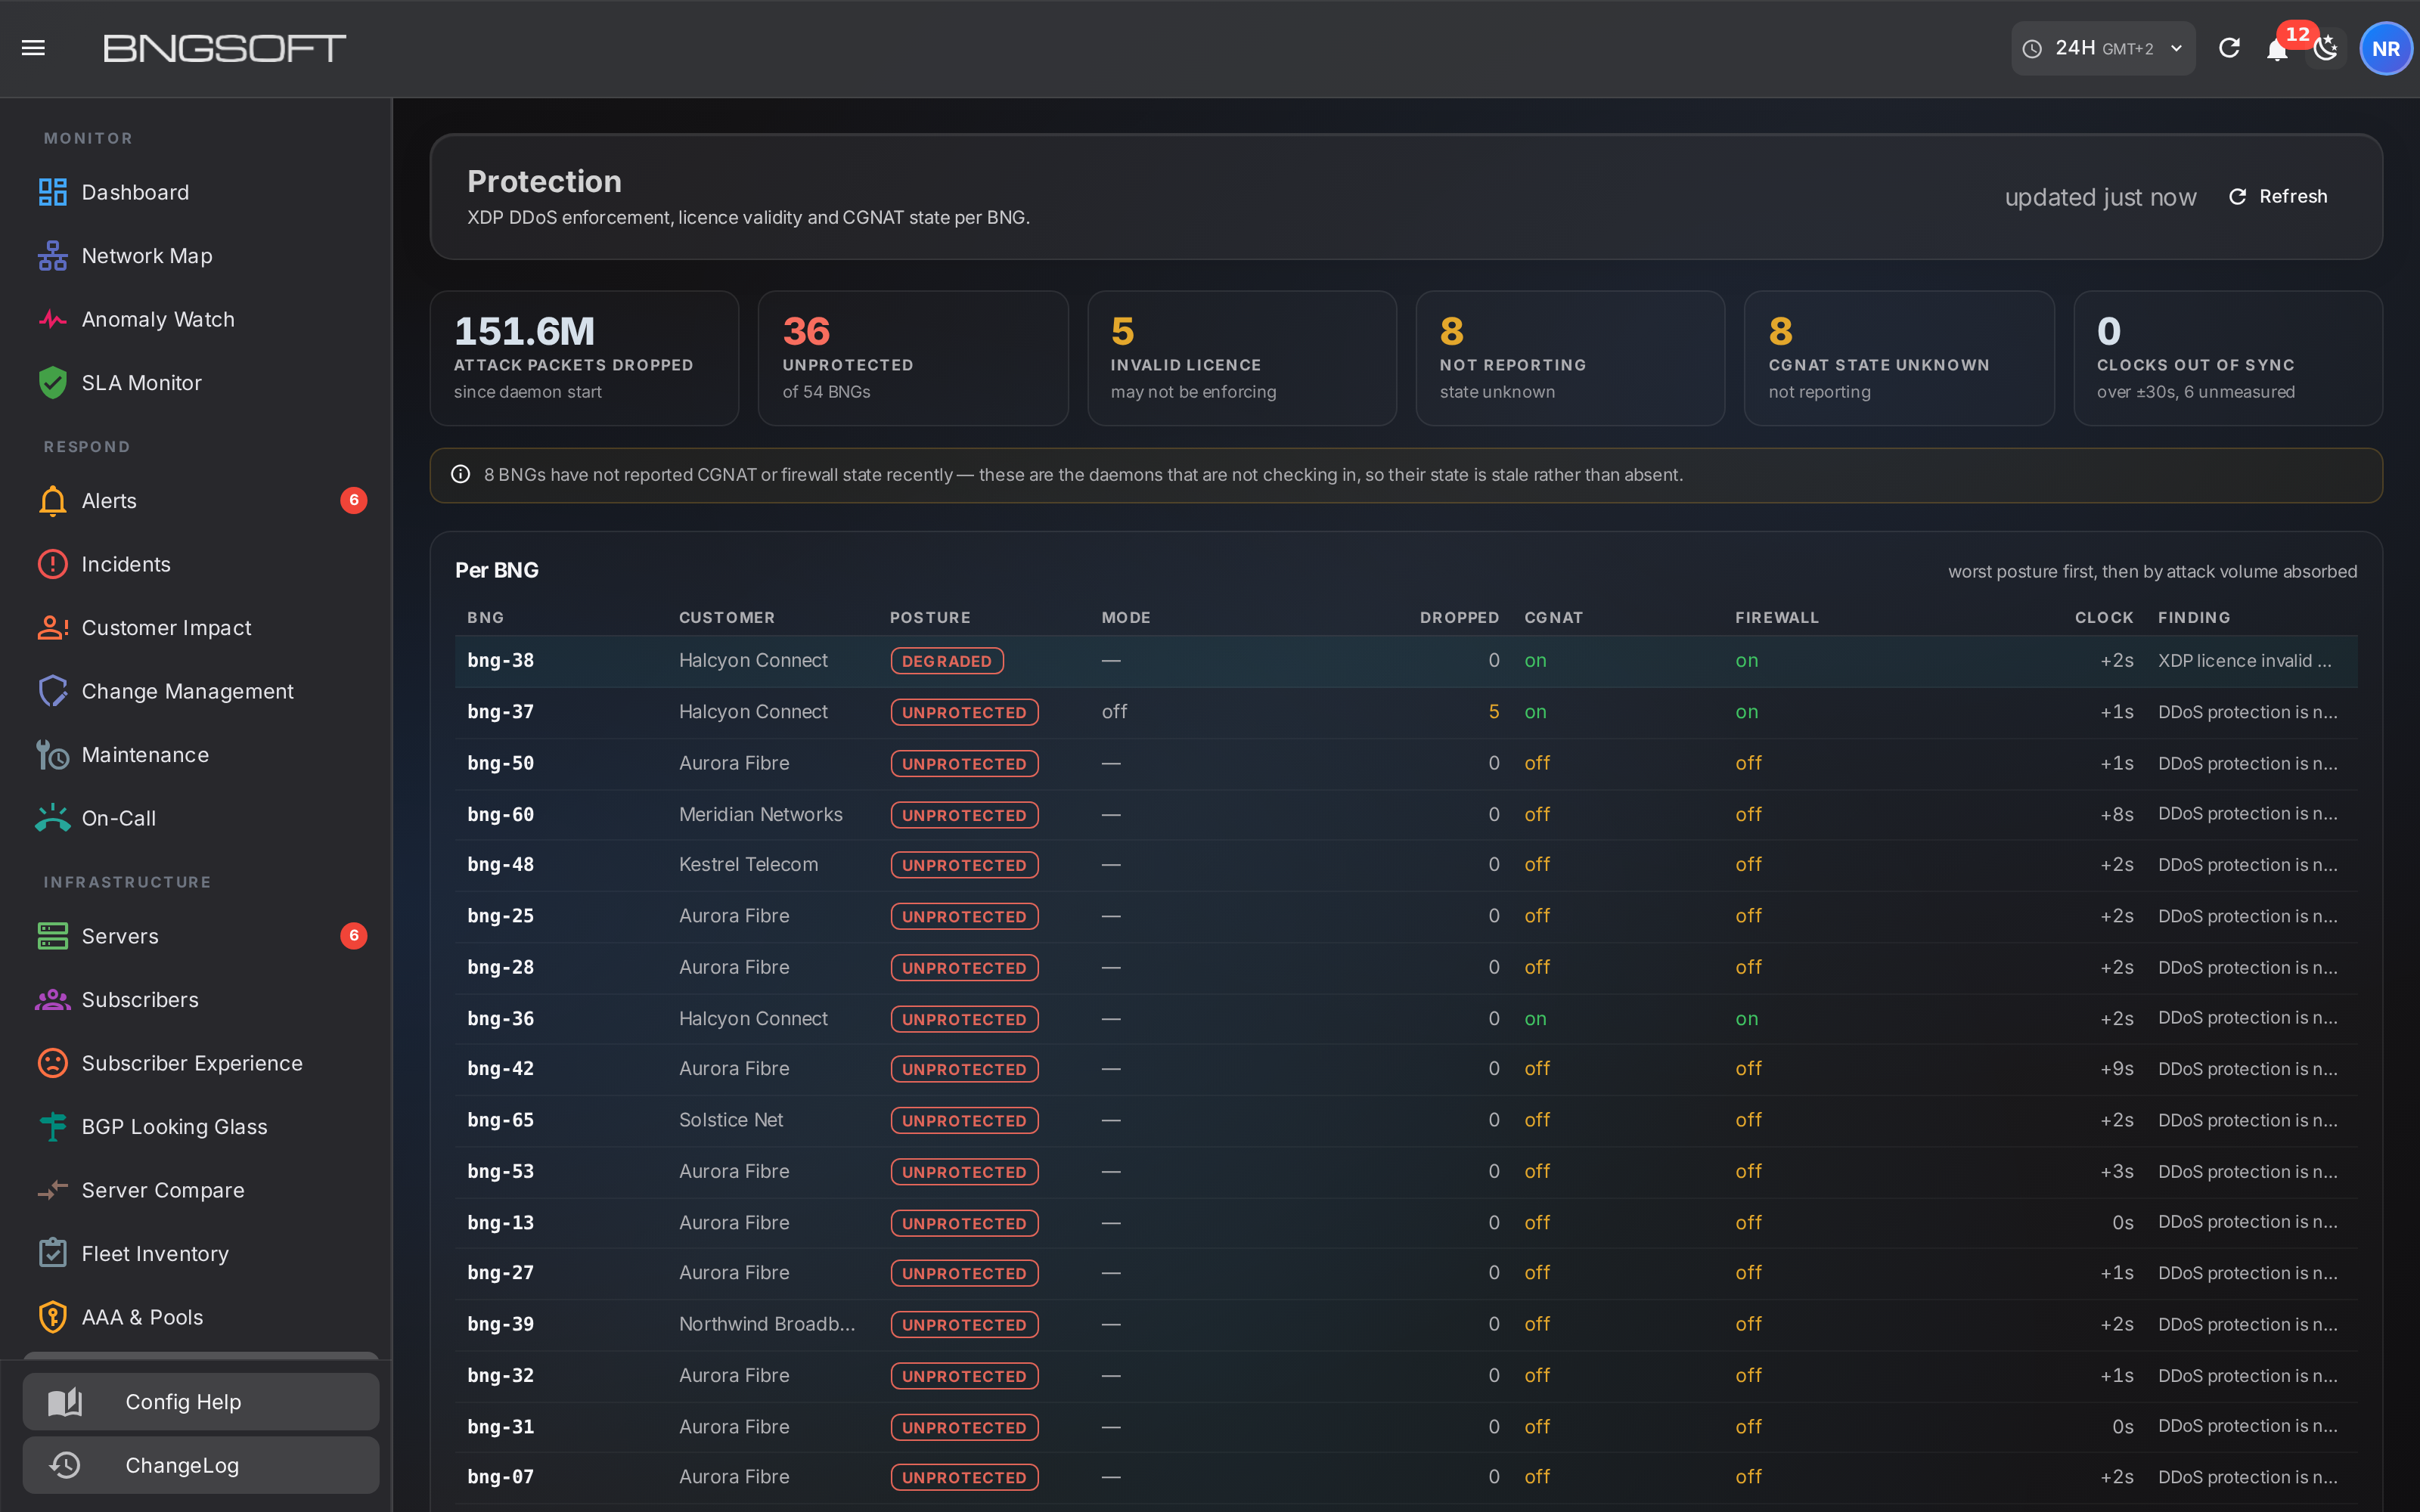Click Northwind Broadb... customer cell
Image resolution: width=2420 pixels, height=1512 pixels.
coord(767,1324)
